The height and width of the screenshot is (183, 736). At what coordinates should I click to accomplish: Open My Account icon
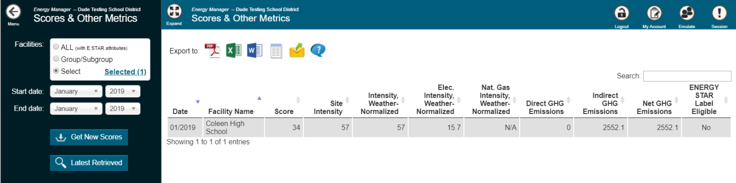tap(654, 13)
